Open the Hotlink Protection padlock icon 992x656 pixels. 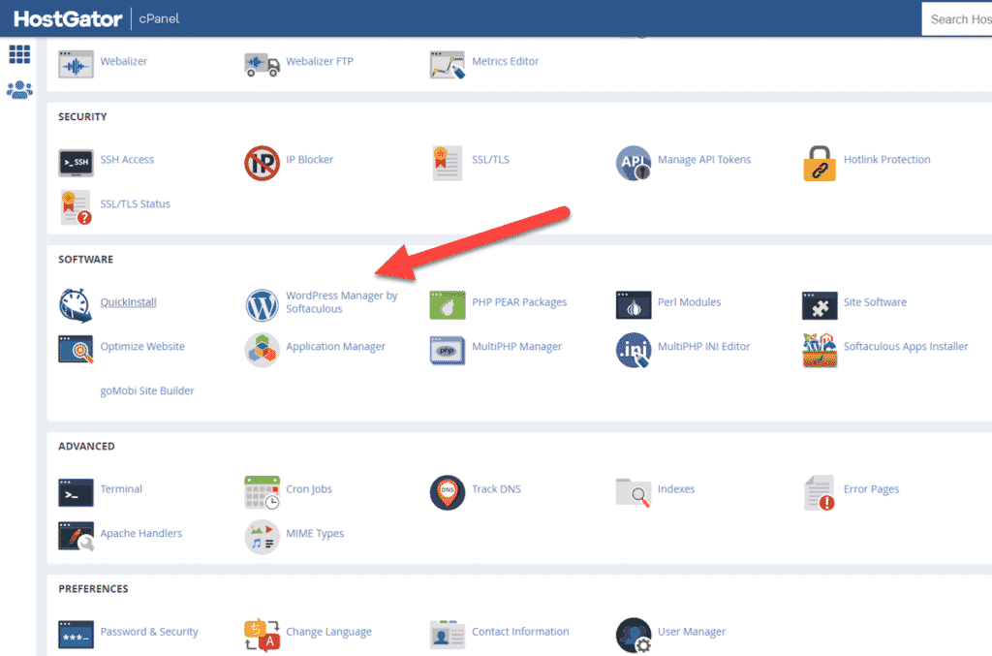[820, 163]
